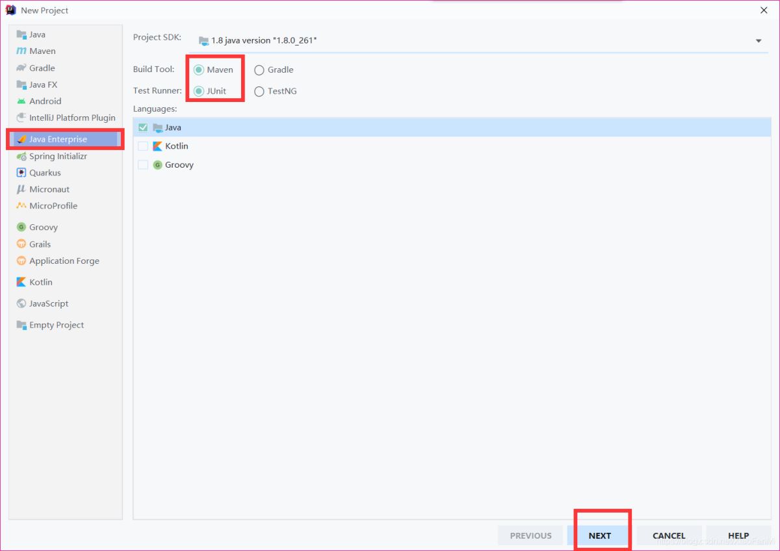Click the IntelliJ logo in title bar
780x551 pixels.
(10, 10)
